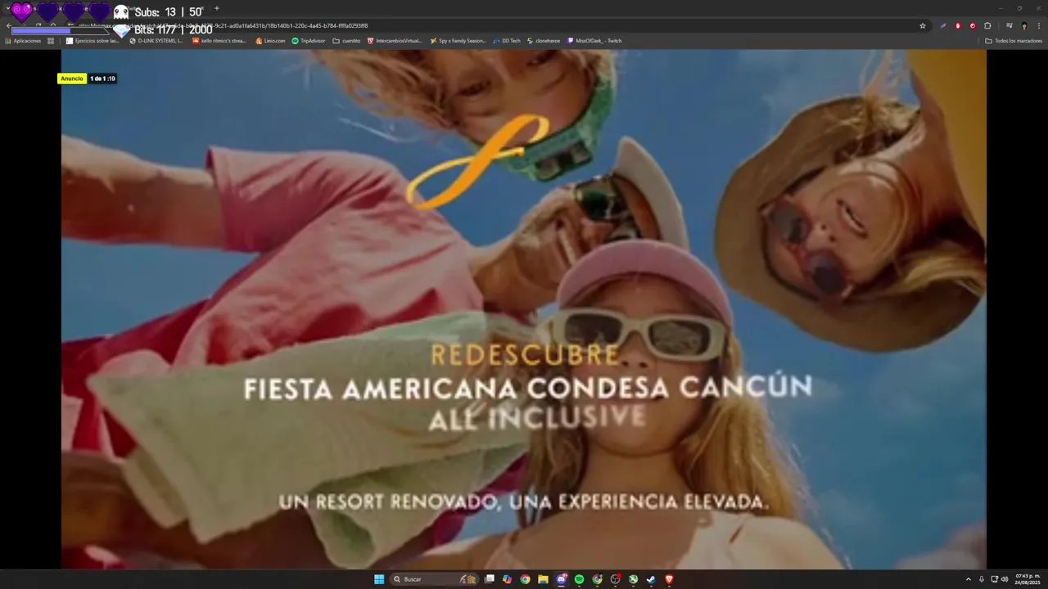Open Google Chrome from the taskbar
Viewport: 1048px width, 589px height.
pyautogui.click(x=526, y=579)
